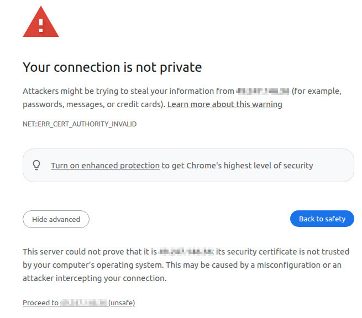Open Turn on enhanced protection link
The width and height of the screenshot is (362, 318).
[105, 166]
